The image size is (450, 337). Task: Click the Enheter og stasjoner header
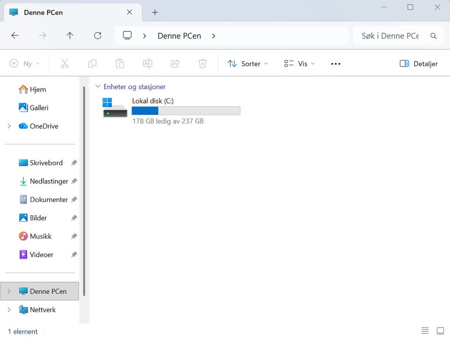[x=135, y=87]
